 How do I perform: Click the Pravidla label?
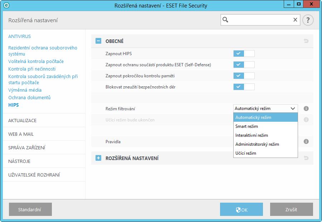pos(113,142)
